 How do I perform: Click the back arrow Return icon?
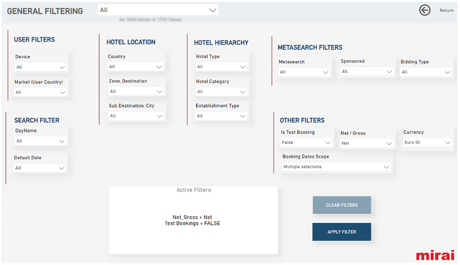point(424,10)
